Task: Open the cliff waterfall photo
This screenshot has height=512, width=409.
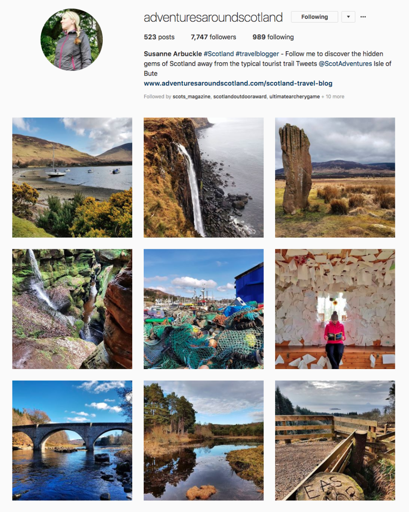Action: click(203, 177)
